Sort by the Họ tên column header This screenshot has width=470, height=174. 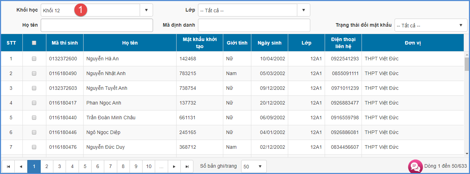[130, 43]
